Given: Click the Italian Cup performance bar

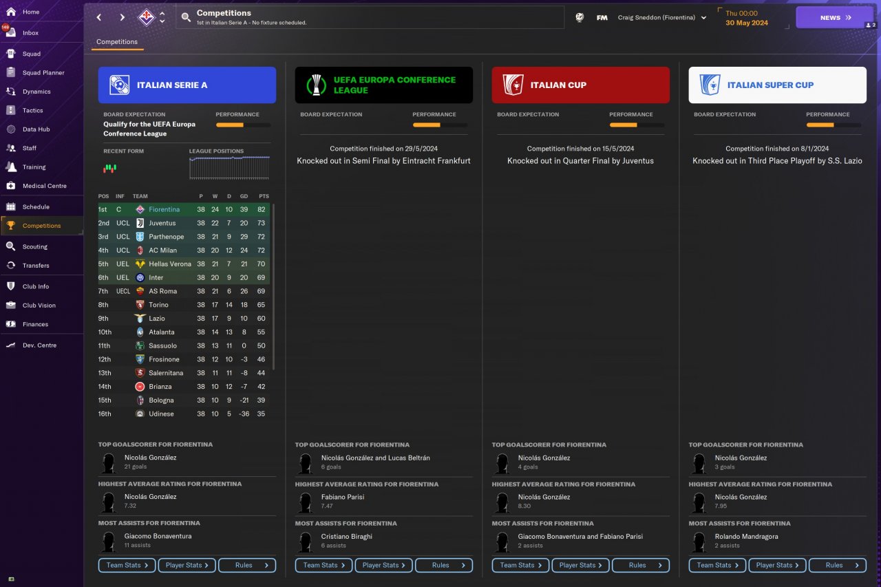Looking at the screenshot, I should tap(637, 125).
